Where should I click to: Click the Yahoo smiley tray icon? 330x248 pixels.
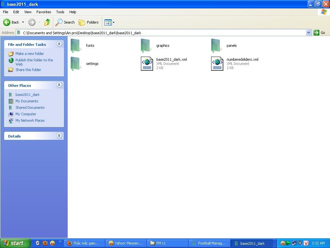click(x=283, y=243)
